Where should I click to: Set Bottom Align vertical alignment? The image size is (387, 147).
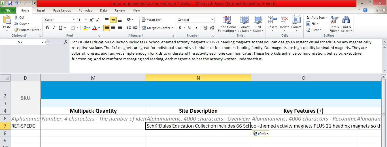tap(120, 20)
